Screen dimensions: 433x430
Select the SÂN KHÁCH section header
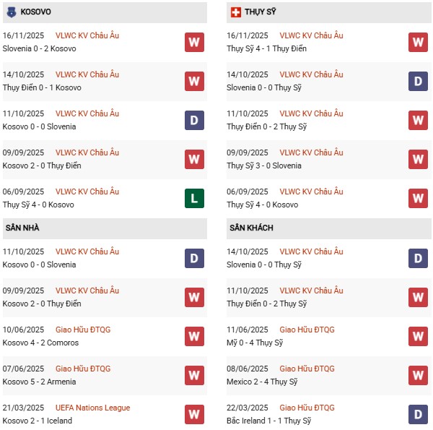250,228
